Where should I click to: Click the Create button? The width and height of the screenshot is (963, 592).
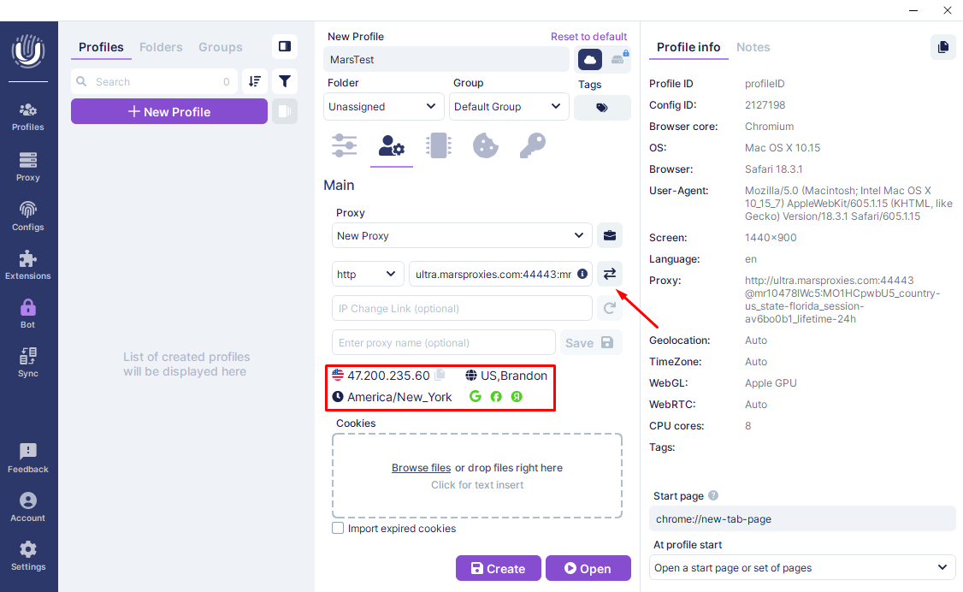point(499,569)
